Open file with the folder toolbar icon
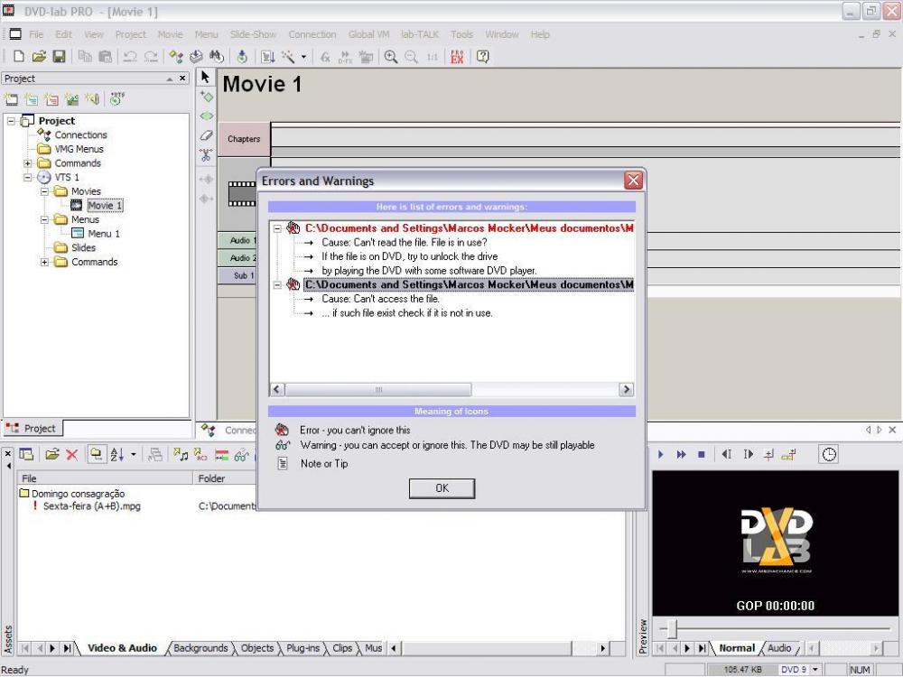This screenshot has height=677, width=903. tap(39, 57)
